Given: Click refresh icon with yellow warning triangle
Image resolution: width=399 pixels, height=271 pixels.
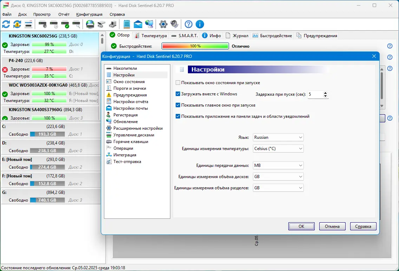Looking at the screenshot, I should [17, 25].
